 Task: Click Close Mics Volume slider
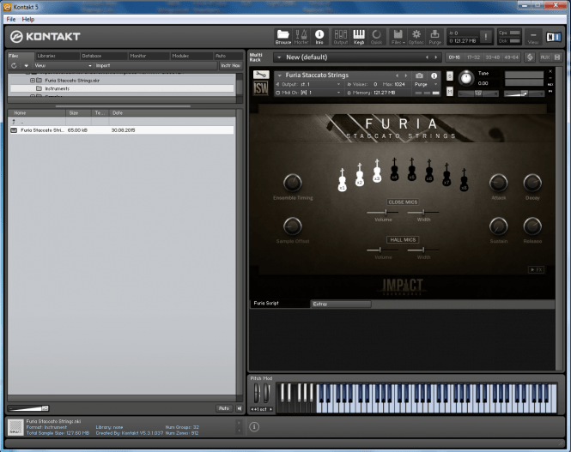pos(383,212)
